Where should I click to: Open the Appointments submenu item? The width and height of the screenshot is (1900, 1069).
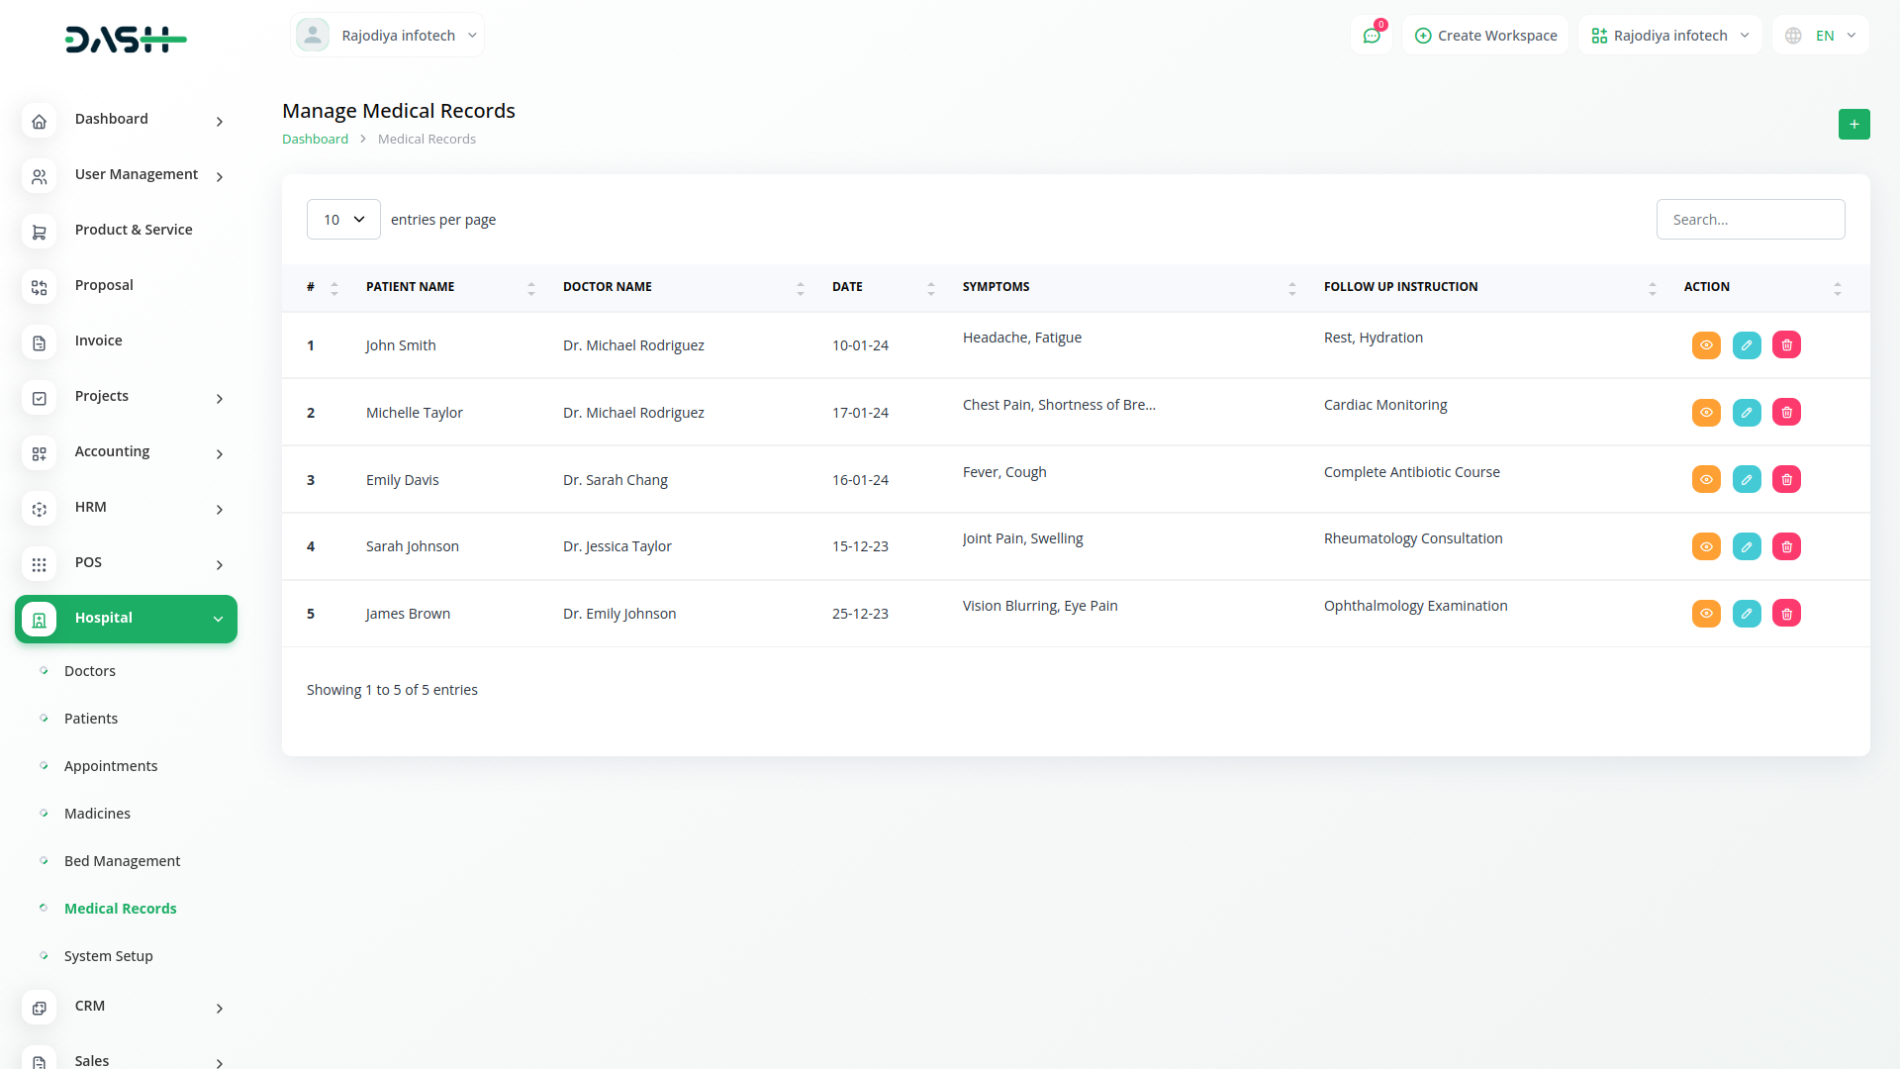[x=111, y=766]
